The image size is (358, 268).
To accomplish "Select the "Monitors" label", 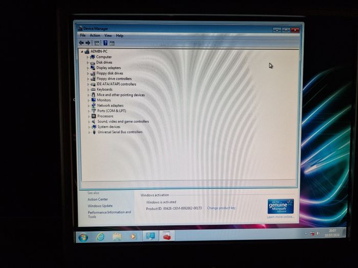I will tap(104, 100).
